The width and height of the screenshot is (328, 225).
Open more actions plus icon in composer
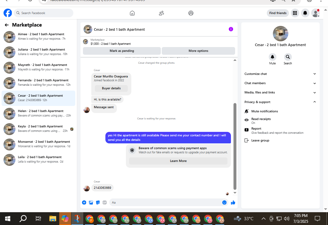point(84,202)
